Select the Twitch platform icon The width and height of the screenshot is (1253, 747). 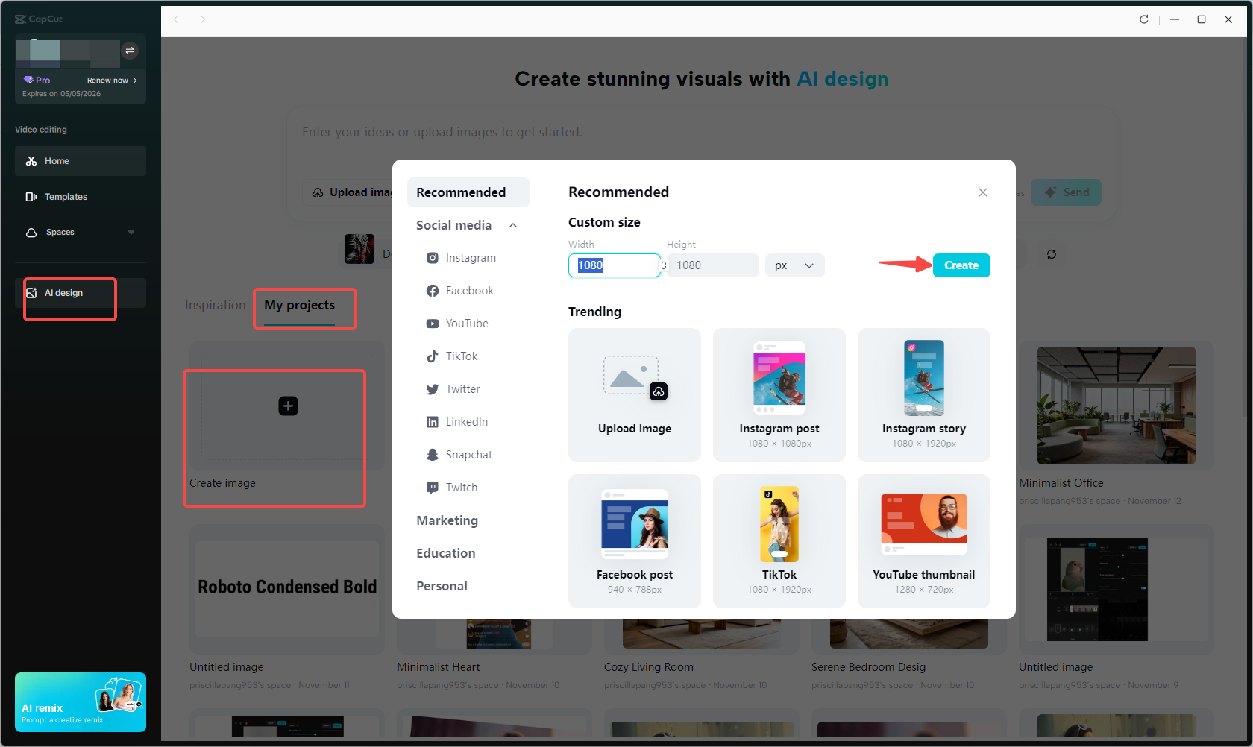(x=433, y=487)
